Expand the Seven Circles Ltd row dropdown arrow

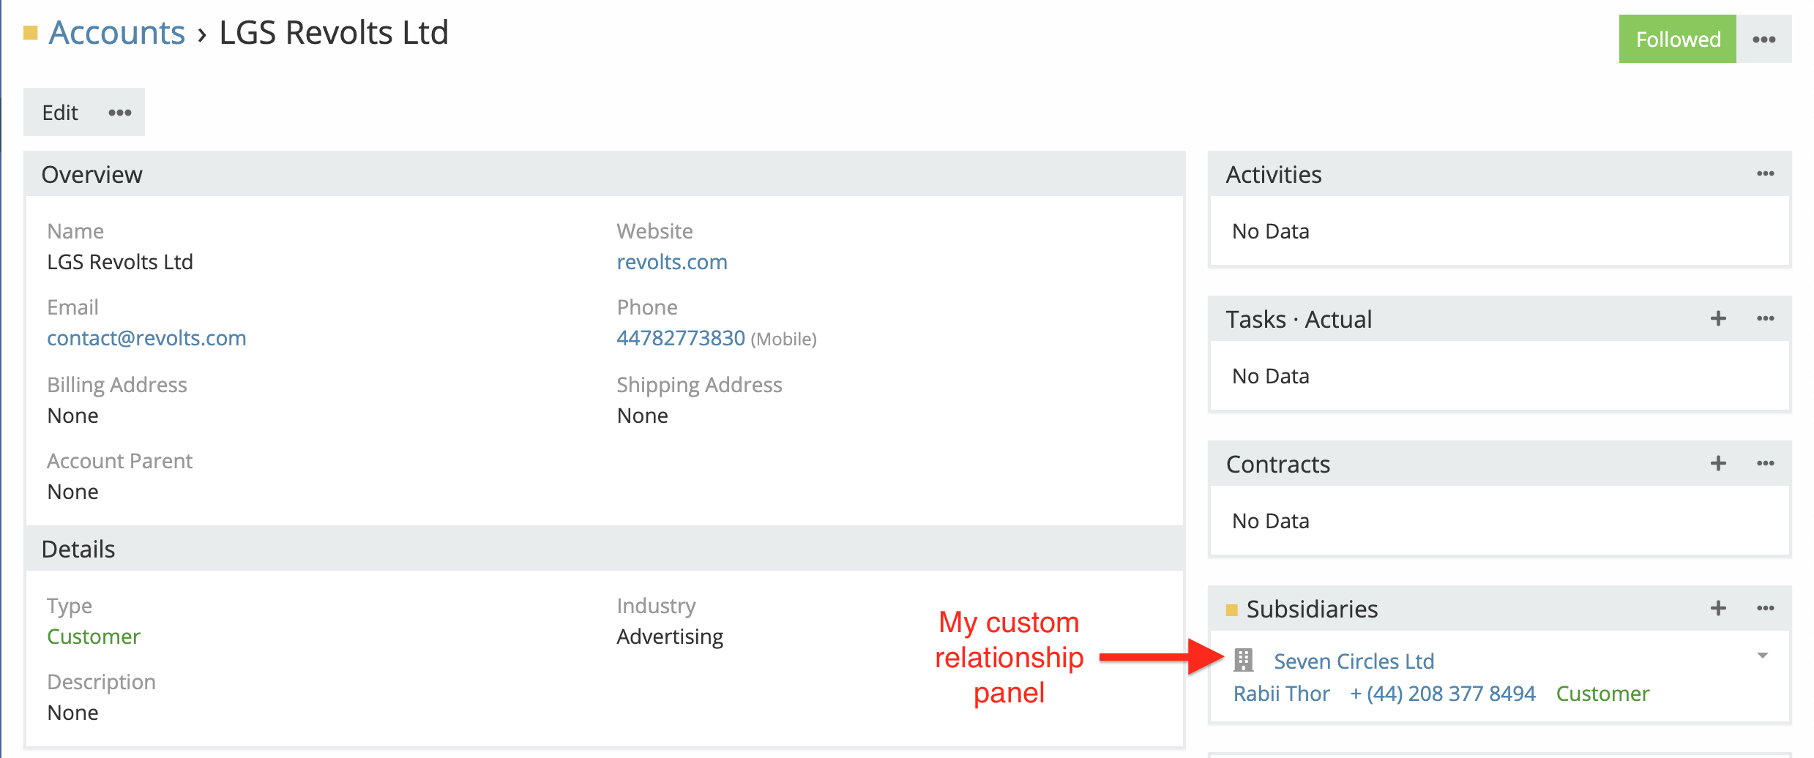pos(1763,656)
